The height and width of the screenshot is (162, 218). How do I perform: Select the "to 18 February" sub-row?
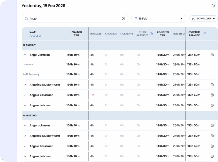coord(31,74)
